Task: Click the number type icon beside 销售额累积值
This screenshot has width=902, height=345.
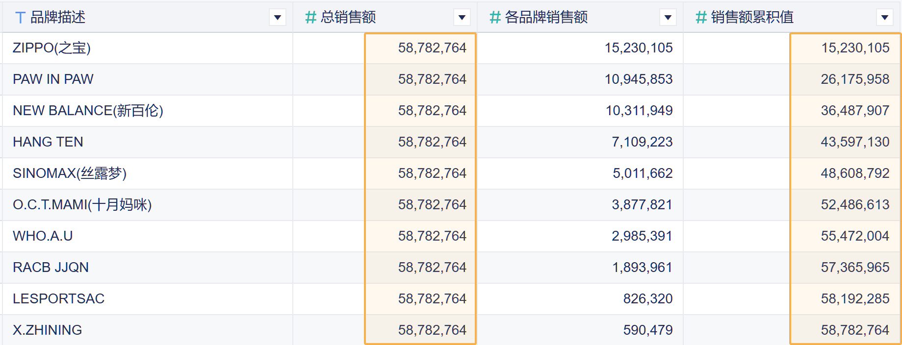Action: pos(701,18)
